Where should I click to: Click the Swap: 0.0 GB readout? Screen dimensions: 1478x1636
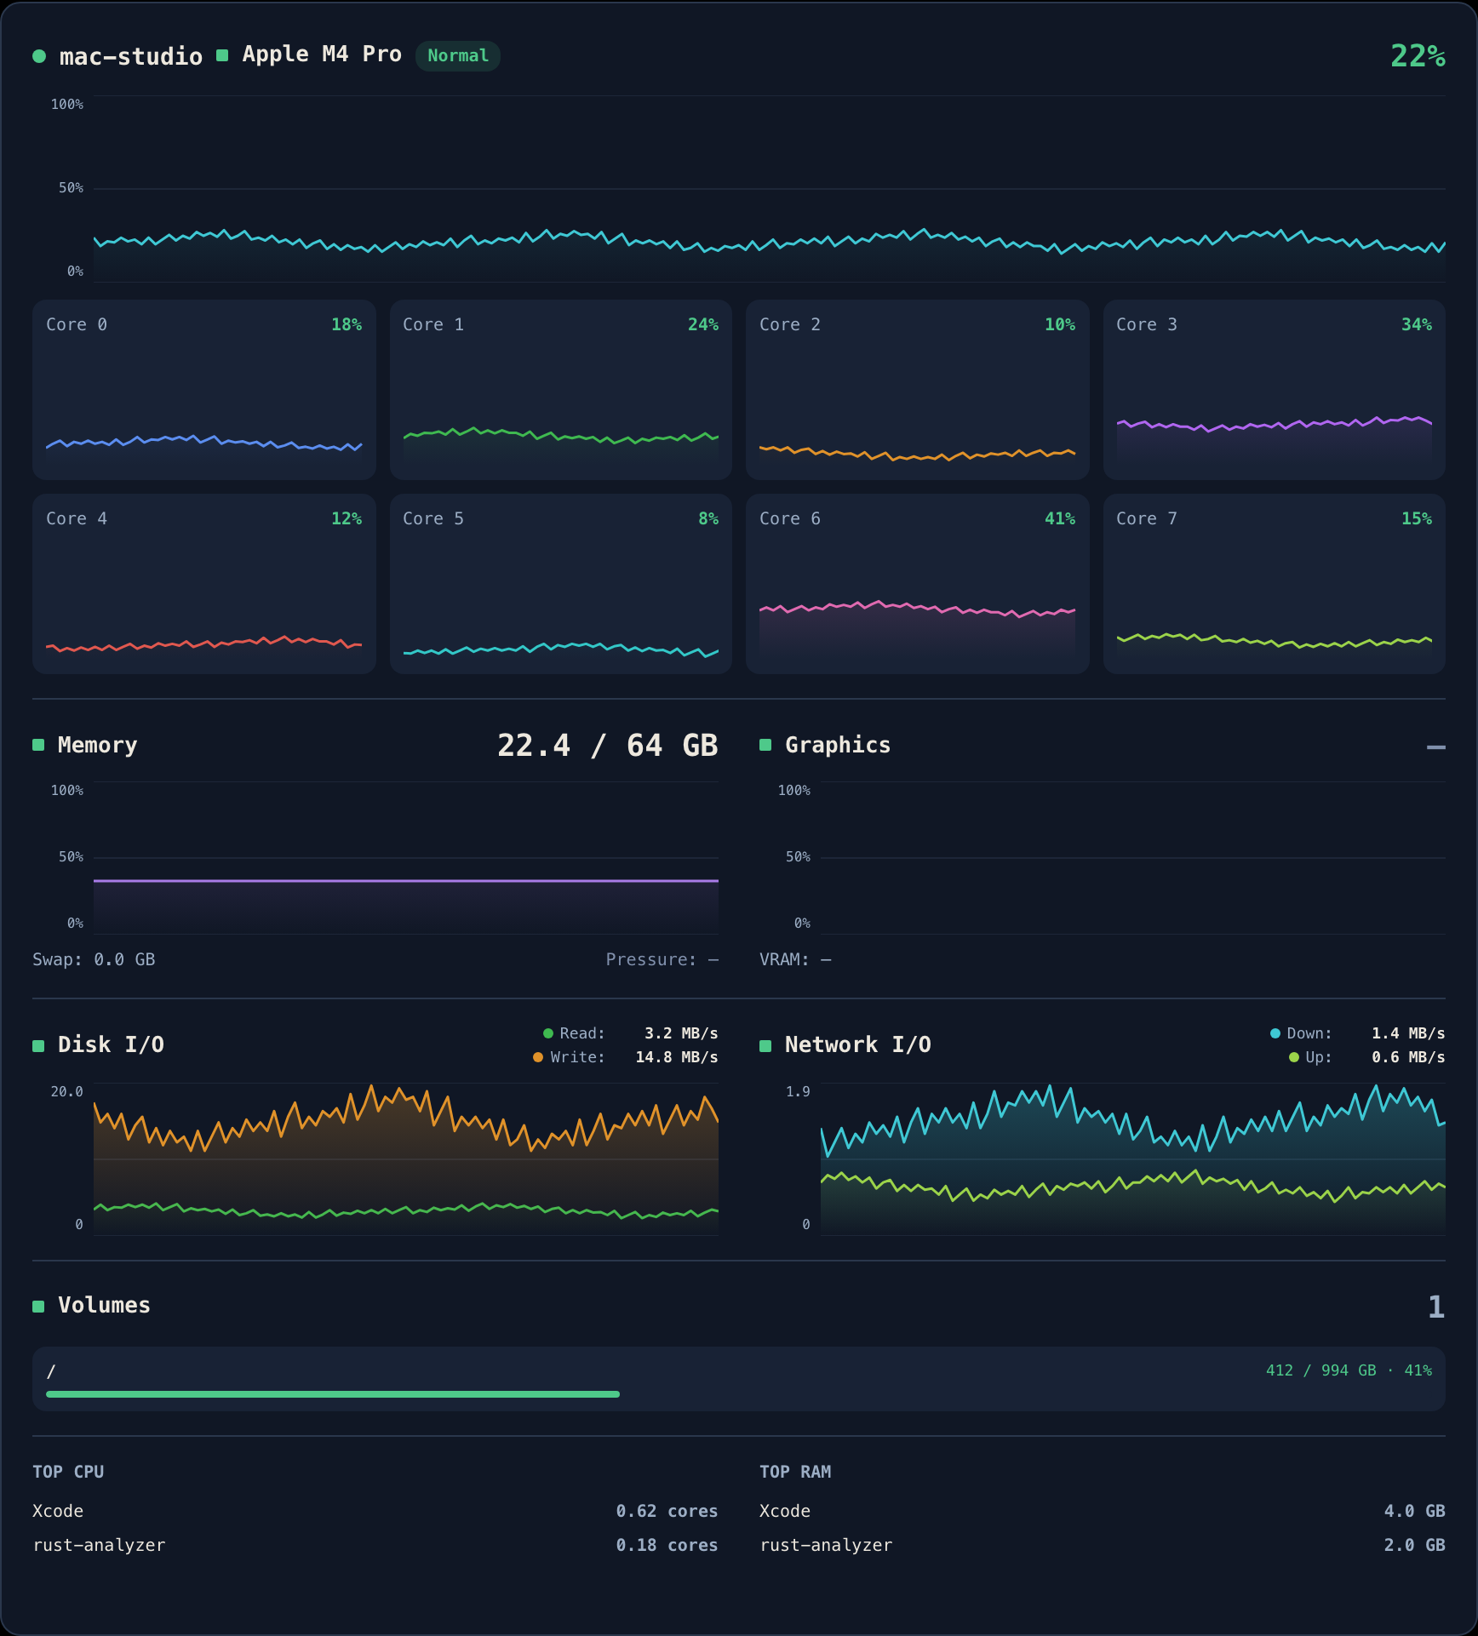click(x=94, y=959)
